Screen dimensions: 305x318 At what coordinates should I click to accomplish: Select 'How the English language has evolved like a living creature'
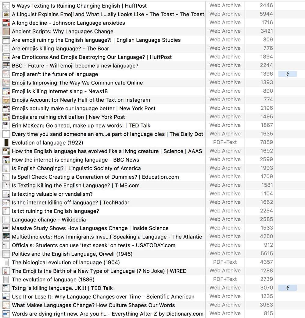pyautogui.click(x=107, y=151)
